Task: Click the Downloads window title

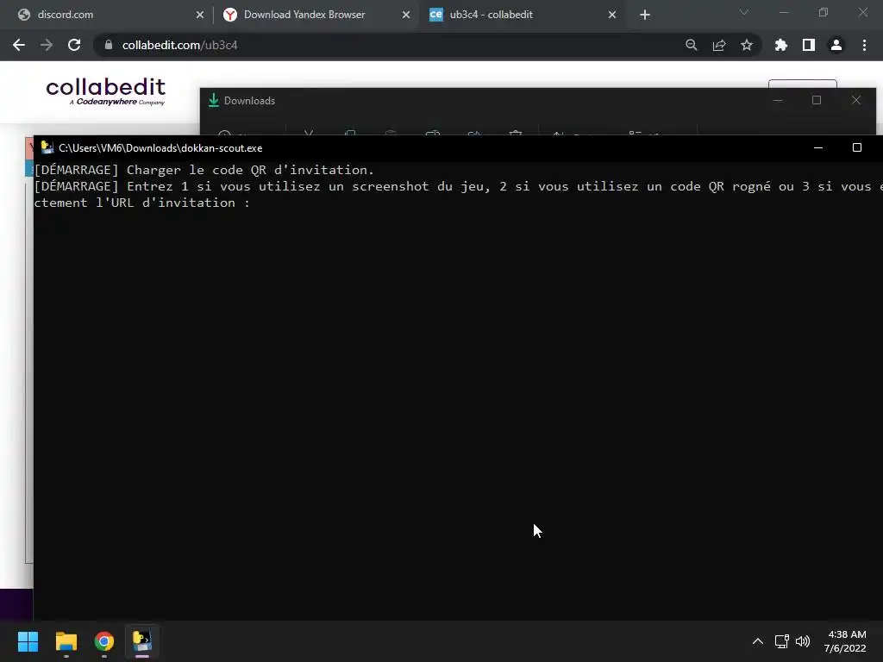Action: click(249, 101)
